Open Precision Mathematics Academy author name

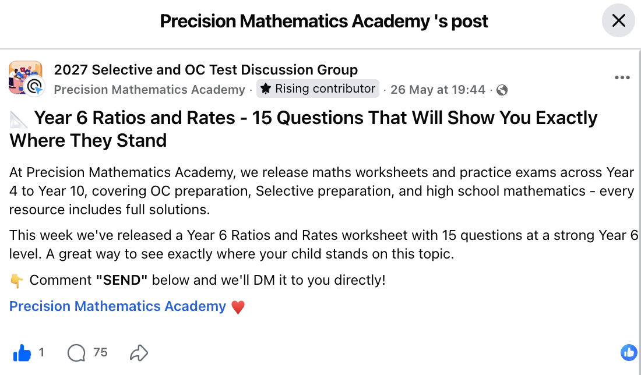[149, 90]
